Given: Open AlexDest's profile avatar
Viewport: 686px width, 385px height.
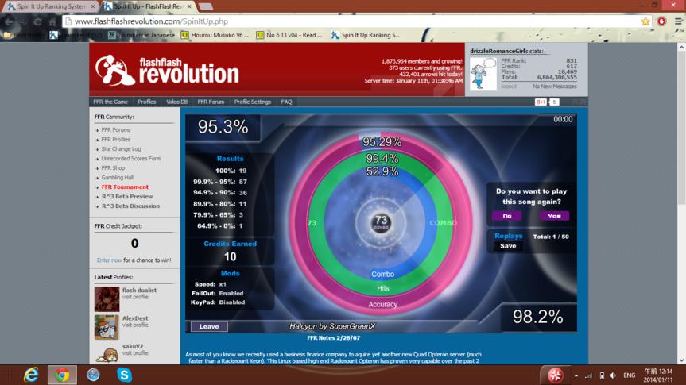Looking at the screenshot, I should pos(107,327).
